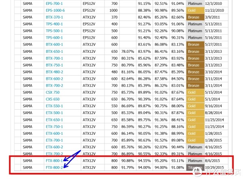Select the date 8/28/2014
Screen dimensions: 243x179
(x=213, y=113)
